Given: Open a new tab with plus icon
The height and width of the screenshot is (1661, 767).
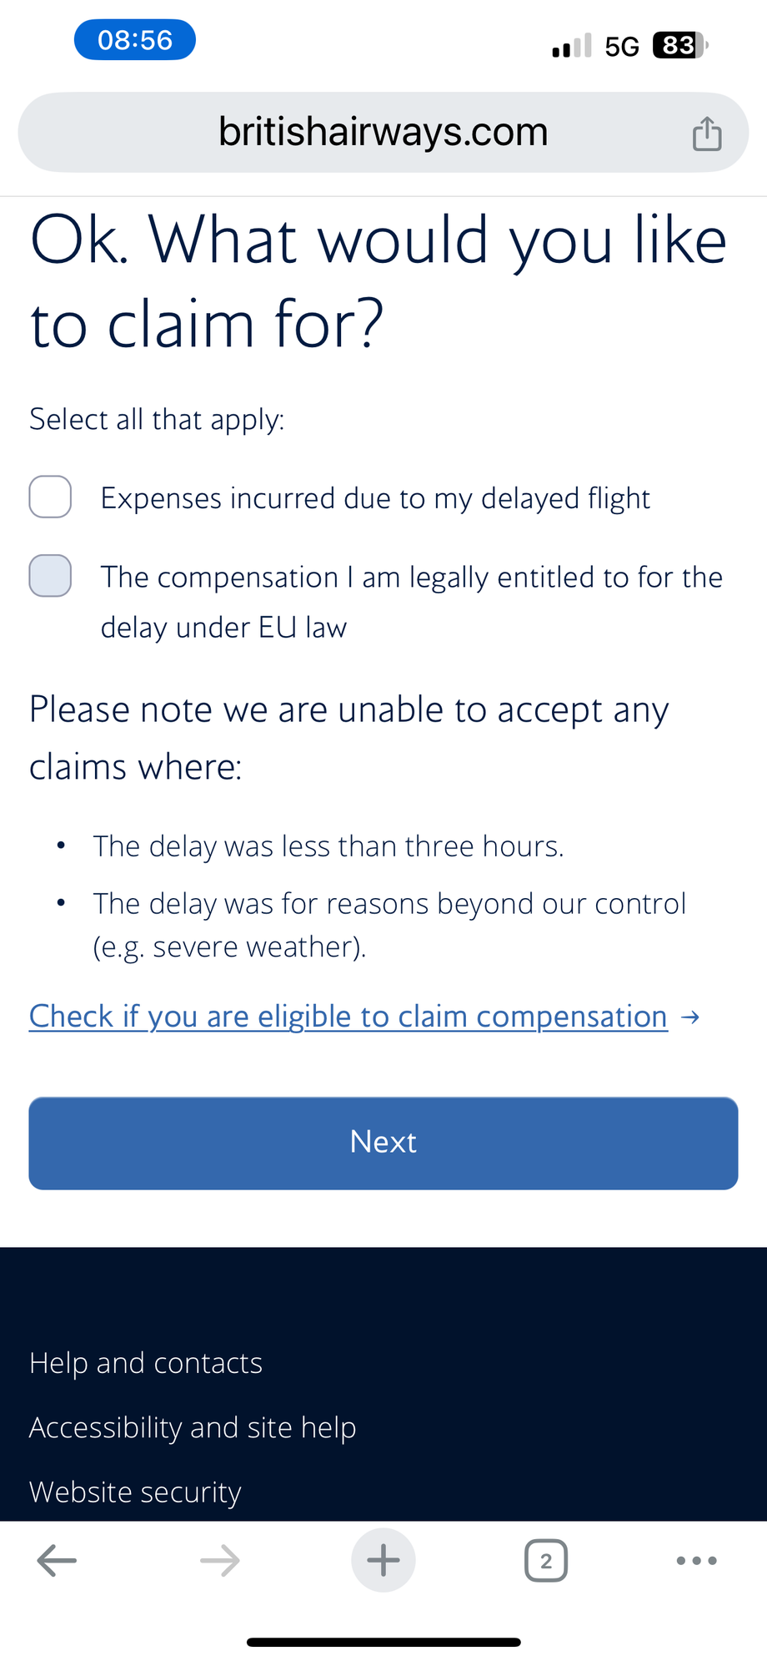Looking at the screenshot, I should [383, 1560].
